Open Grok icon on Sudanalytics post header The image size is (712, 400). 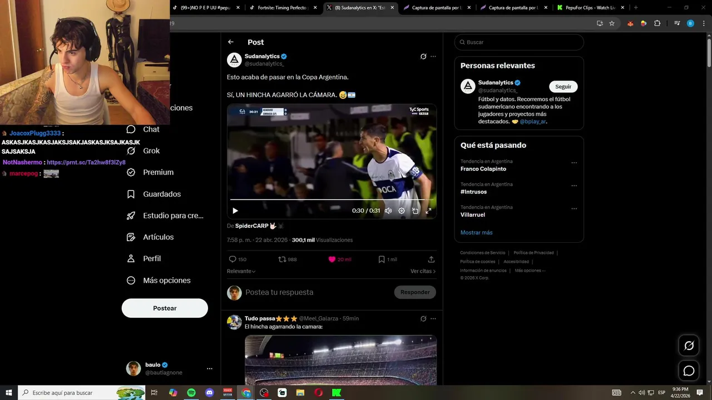point(423,57)
